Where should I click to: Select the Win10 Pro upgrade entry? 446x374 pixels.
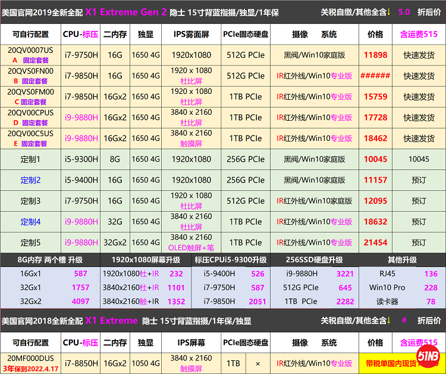387,288
